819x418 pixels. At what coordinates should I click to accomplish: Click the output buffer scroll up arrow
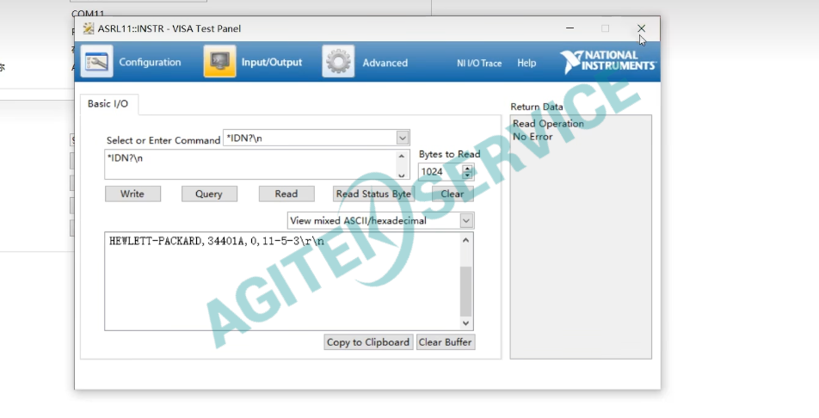466,240
